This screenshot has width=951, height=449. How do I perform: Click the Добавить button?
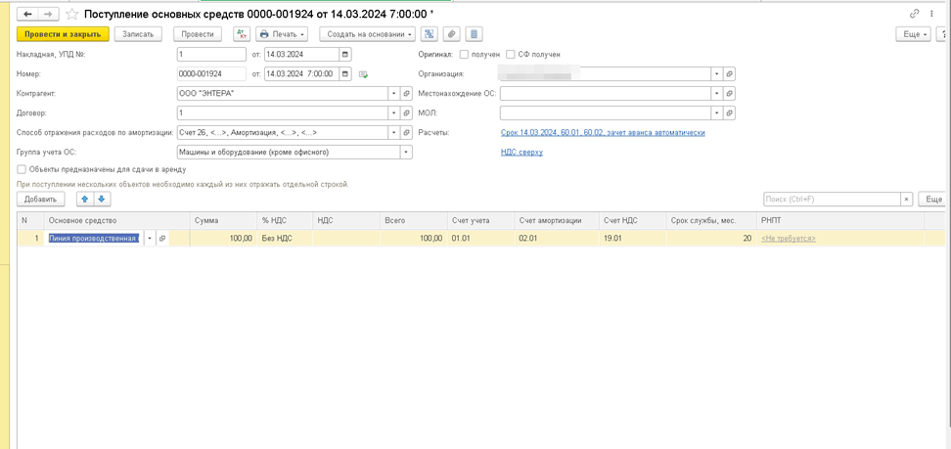(x=41, y=199)
